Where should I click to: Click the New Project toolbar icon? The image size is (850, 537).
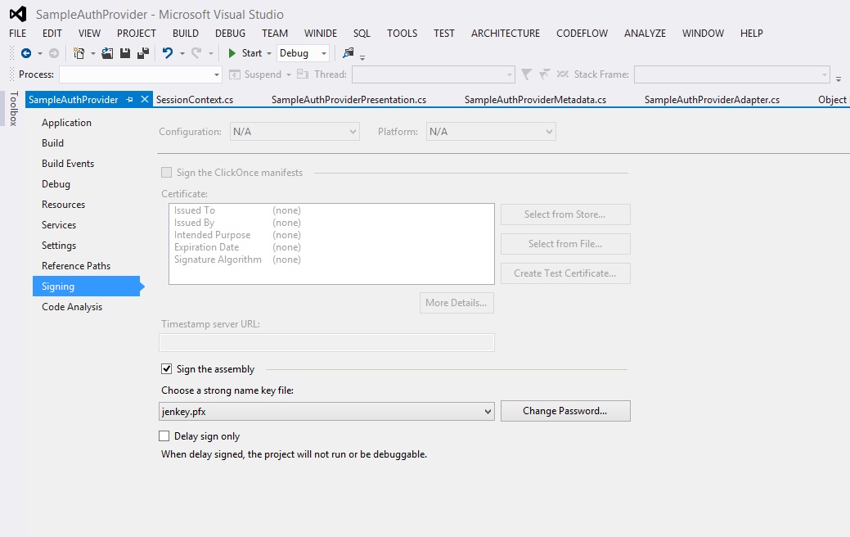(x=79, y=53)
